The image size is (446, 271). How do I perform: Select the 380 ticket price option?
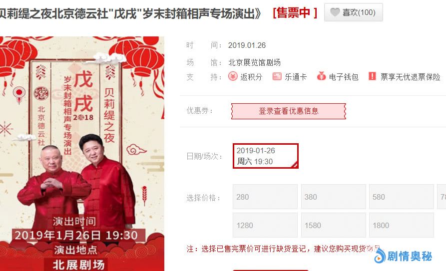coord(333,197)
